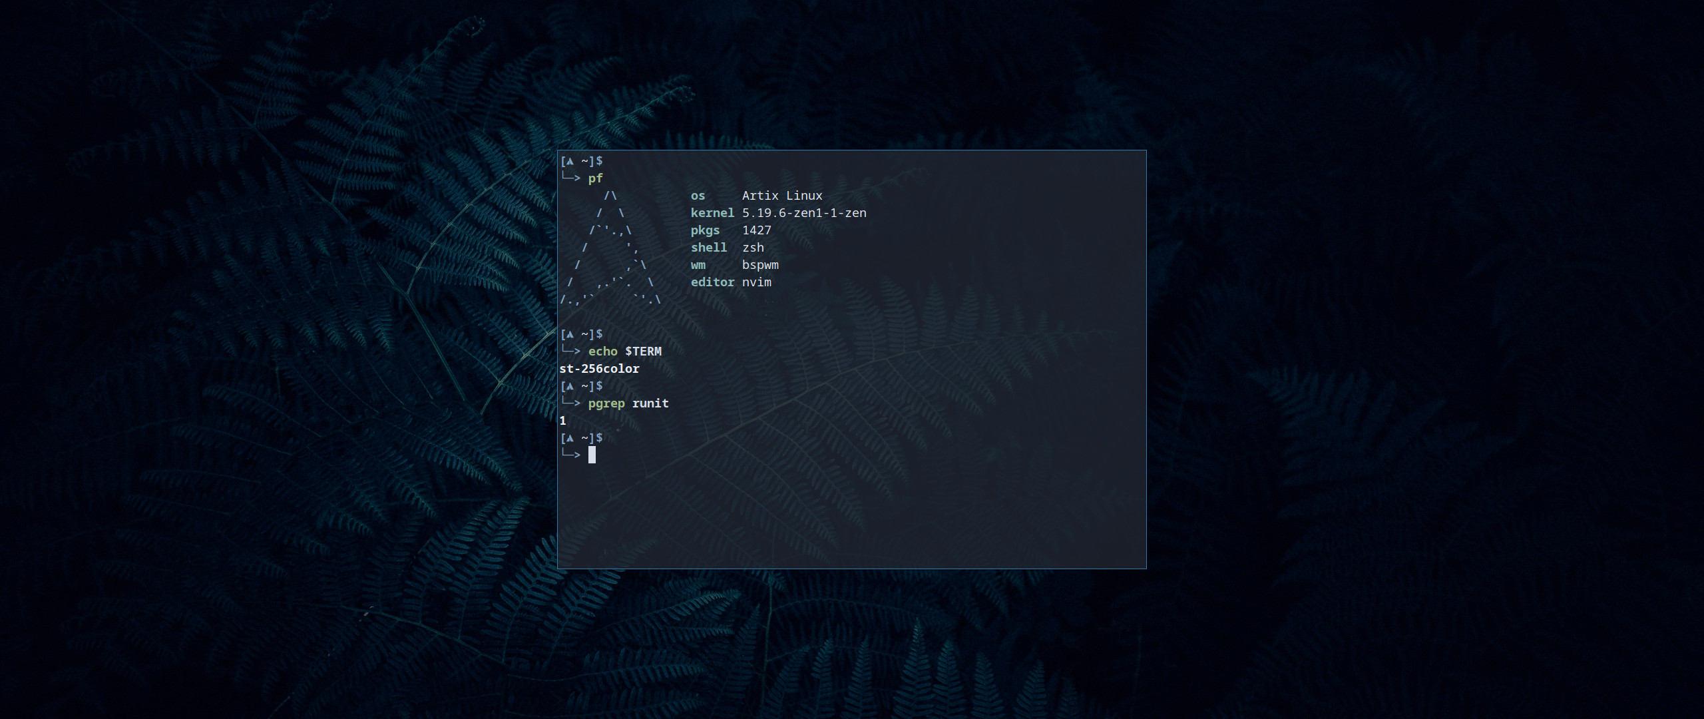
Task: Click the 'pkgs' label
Action: click(705, 230)
